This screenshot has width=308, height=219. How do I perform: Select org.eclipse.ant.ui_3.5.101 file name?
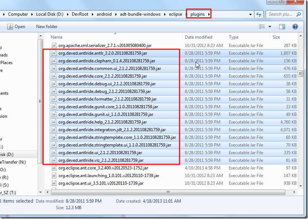101,183
